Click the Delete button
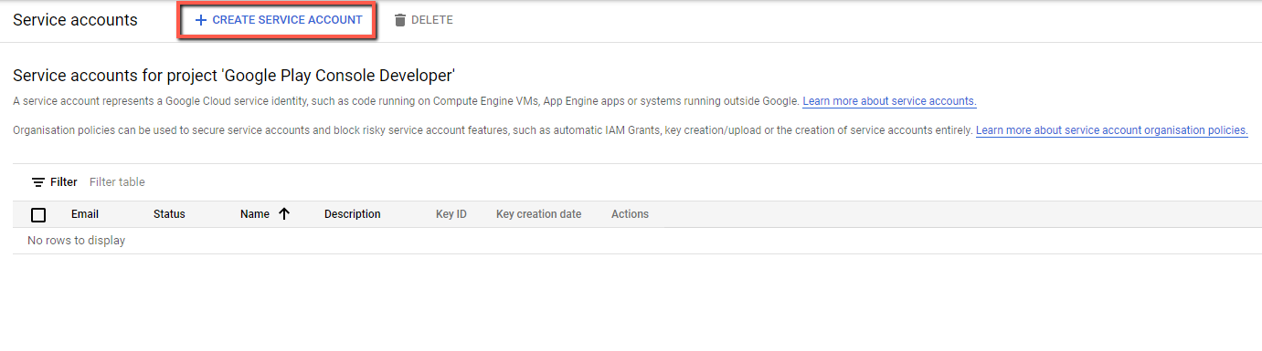This screenshot has width=1262, height=351. coord(423,20)
